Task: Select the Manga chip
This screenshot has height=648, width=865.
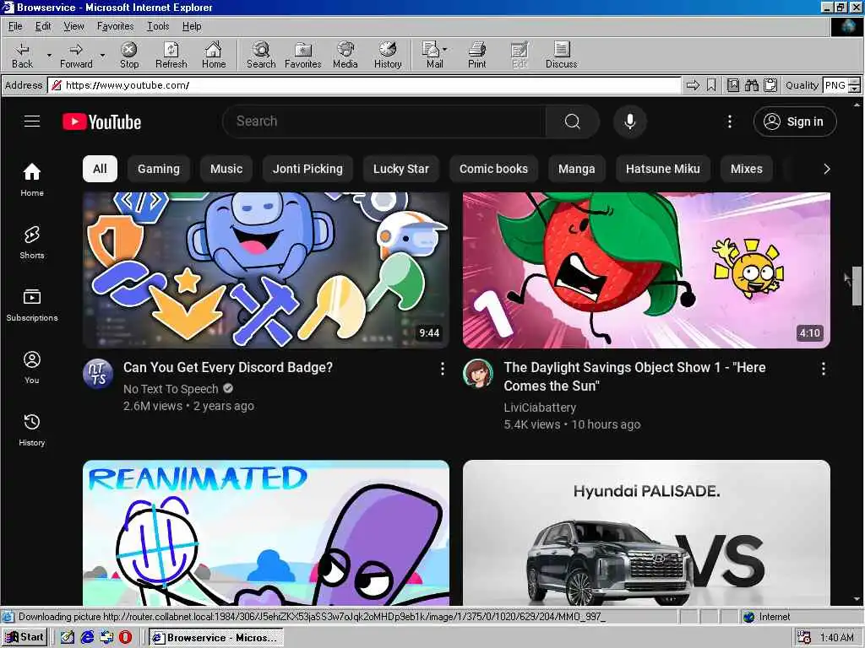Action: pos(576,169)
